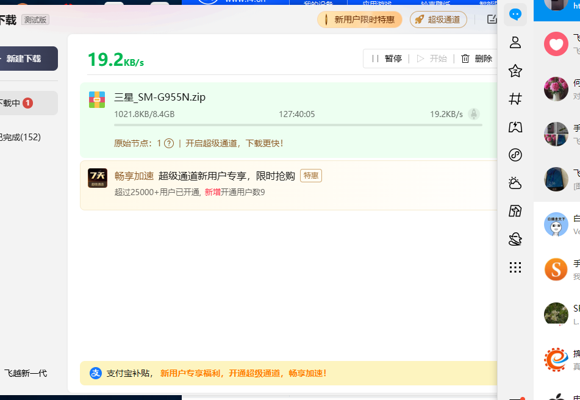Viewport: 580px width, 400px height.
Task: Open chat with white blossom tree avatar
Action: point(556,315)
